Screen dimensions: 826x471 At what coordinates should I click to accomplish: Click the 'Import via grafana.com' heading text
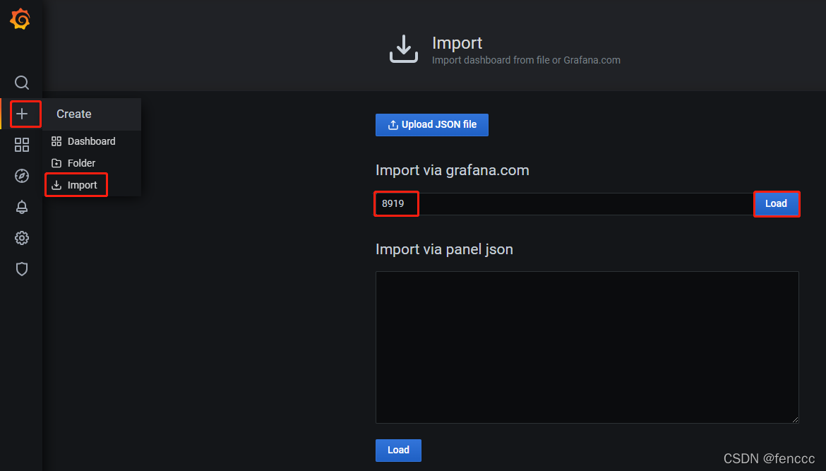point(453,171)
